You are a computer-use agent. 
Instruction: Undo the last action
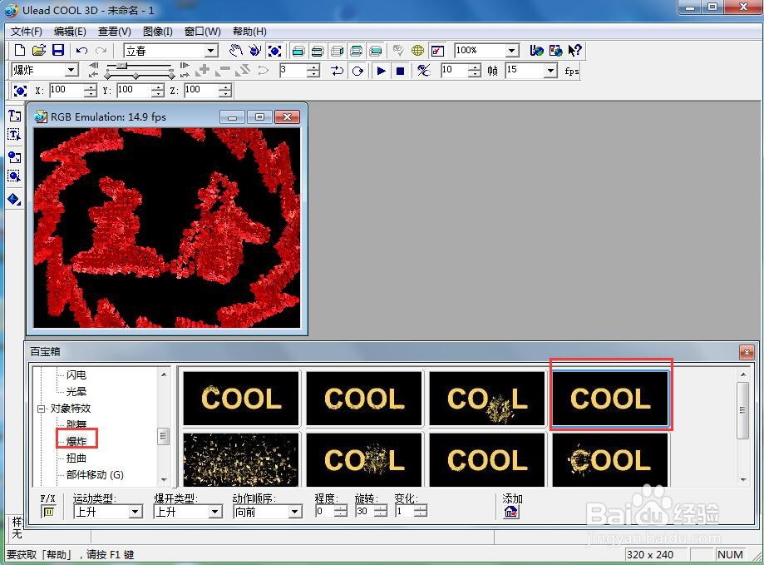click(x=81, y=50)
